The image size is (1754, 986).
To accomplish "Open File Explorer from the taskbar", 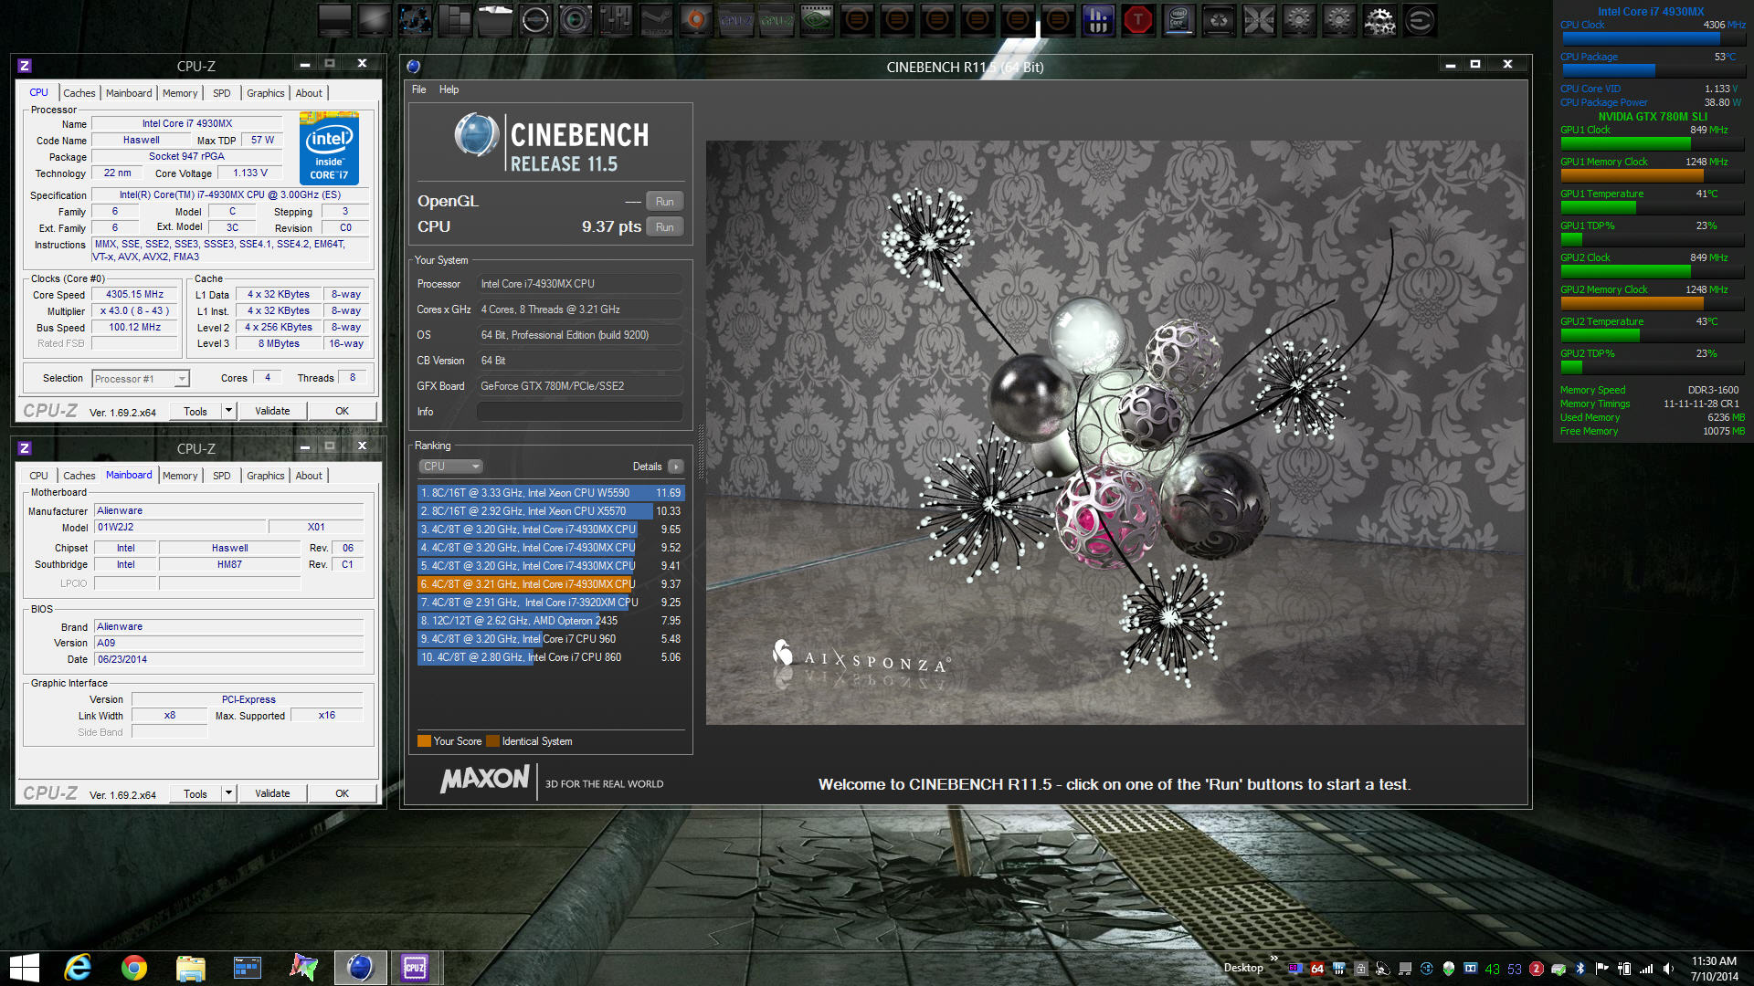I will [190, 968].
